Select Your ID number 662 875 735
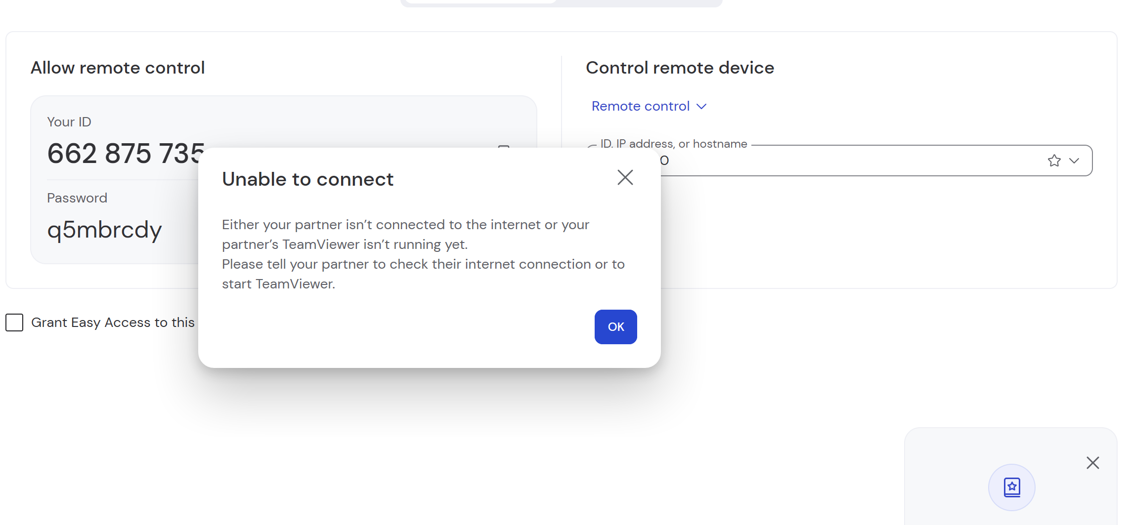 coord(126,153)
